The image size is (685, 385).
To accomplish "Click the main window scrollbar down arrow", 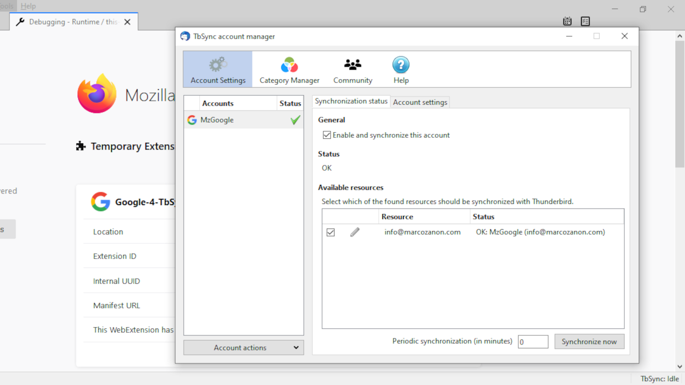I will coord(680,367).
